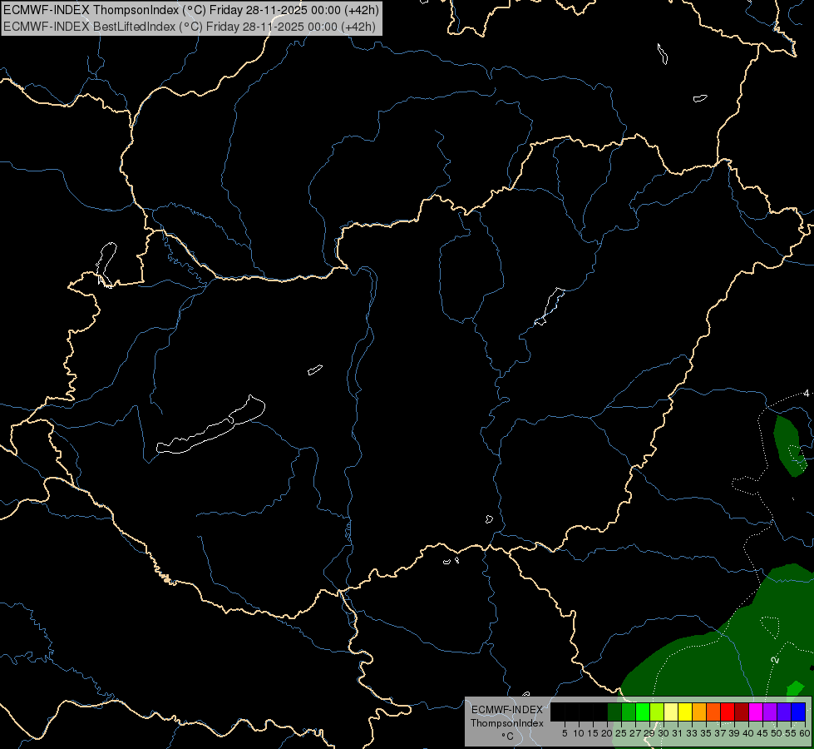The height and width of the screenshot is (749, 814).
Task: Click the legend label ThompsonIndex
Action: click(506, 723)
